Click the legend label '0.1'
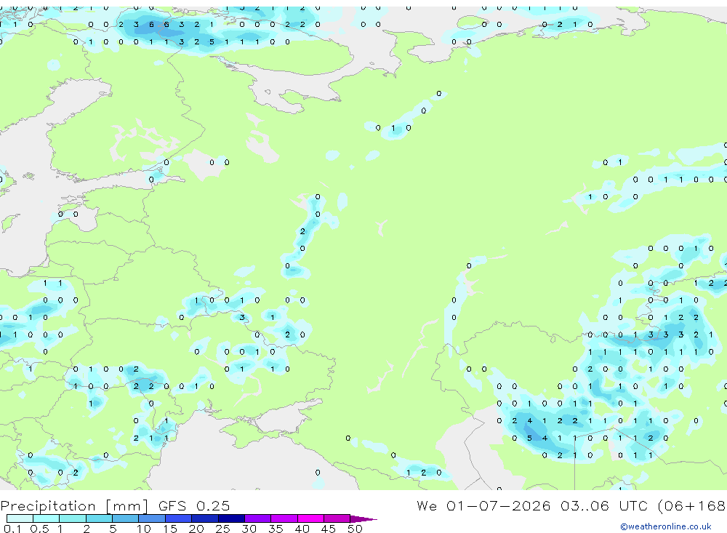727x533 pixels. pyautogui.click(x=12, y=529)
